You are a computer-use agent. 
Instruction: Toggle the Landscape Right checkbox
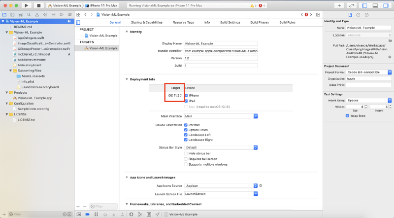coord(186,140)
